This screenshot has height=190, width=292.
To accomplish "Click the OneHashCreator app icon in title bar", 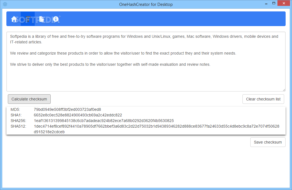I will coord(5,4).
